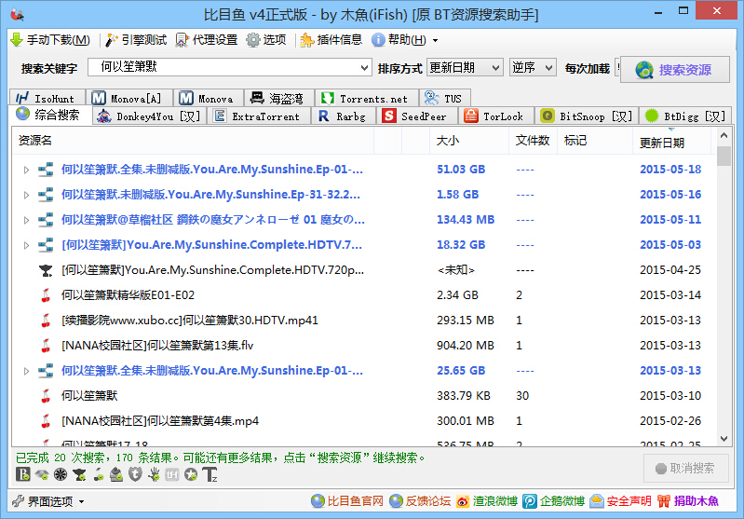Open the 帮助(H) help menu
Screen dimensions: 744x519
click(x=404, y=40)
